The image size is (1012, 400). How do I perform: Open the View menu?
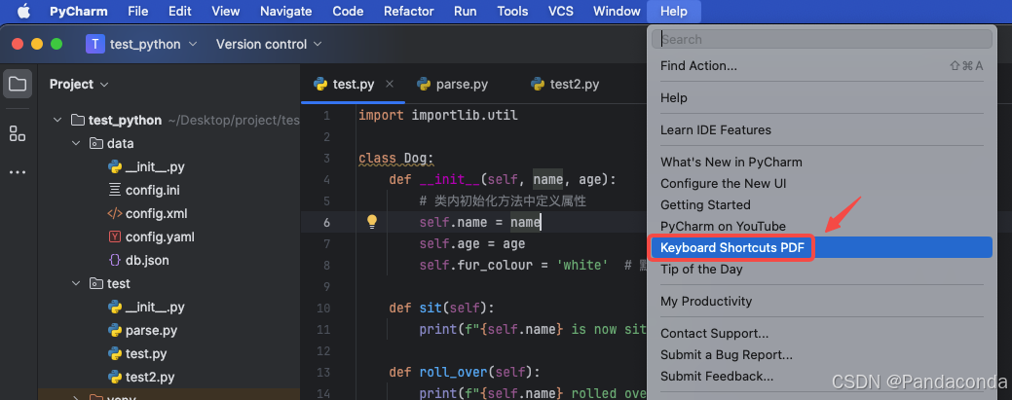(x=225, y=11)
